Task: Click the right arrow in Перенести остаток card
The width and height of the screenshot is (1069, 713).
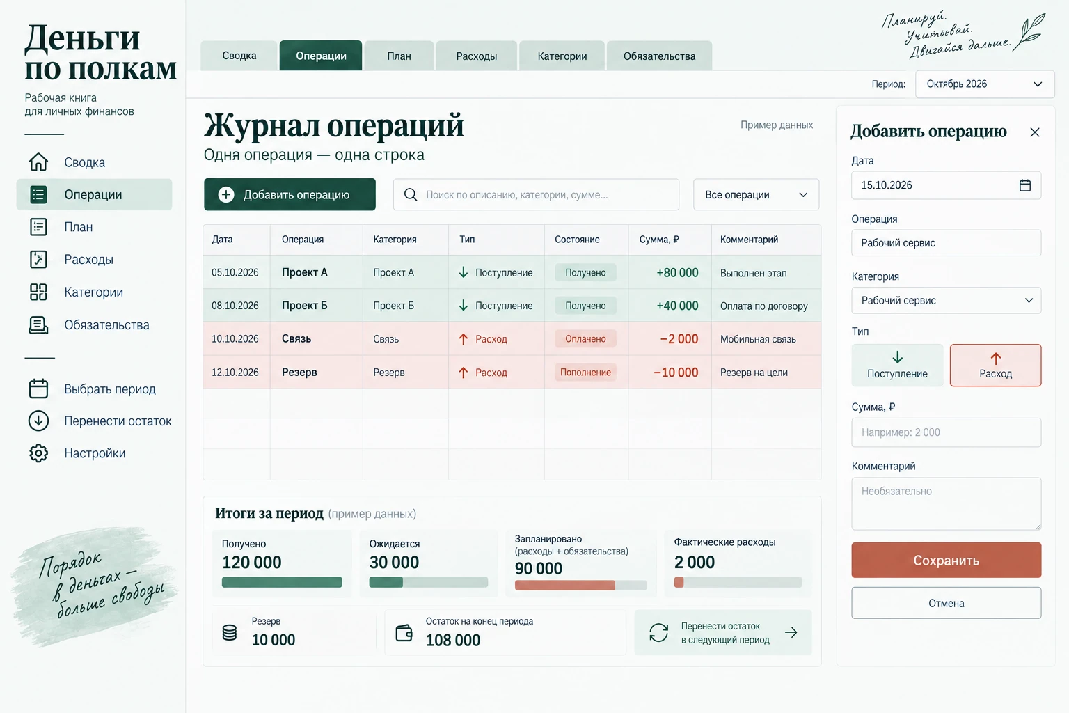Action: (x=791, y=632)
